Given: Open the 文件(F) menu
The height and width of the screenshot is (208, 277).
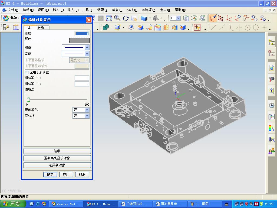Looking at the screenshot, I should (x=13, y=10).
